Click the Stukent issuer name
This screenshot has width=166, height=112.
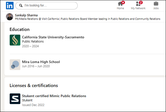[x=27, y=100]
